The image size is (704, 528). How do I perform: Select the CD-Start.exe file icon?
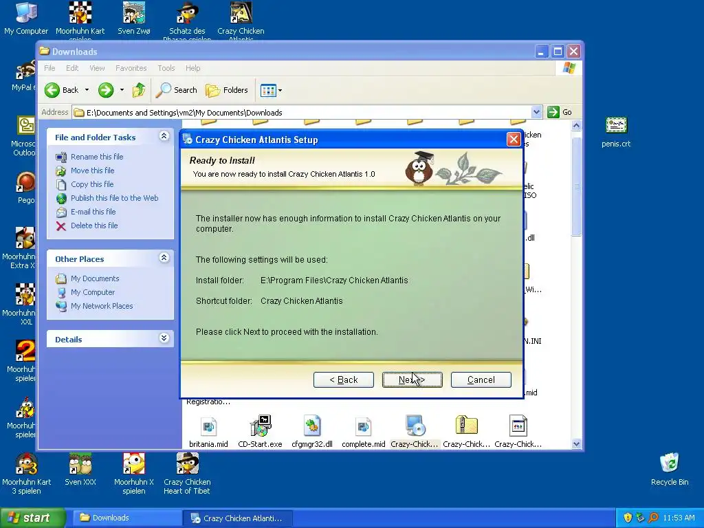[x=260, y=426]
